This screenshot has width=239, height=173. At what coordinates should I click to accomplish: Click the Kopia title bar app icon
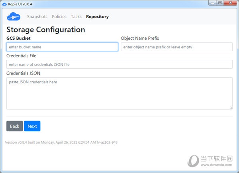pyautogui.click(x=4, y=4)
